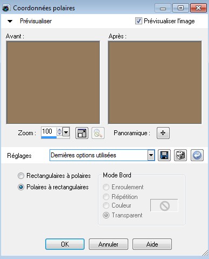
Task: Click the OK button
Action: (x=65, y=244)
